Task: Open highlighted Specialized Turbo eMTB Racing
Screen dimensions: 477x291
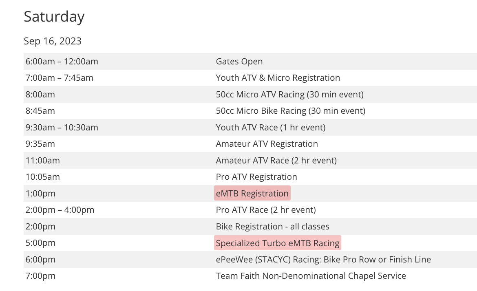Action: [x=278, y=243]
